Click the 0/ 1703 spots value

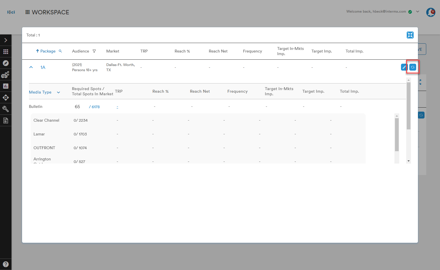click(x=80, y=134)
